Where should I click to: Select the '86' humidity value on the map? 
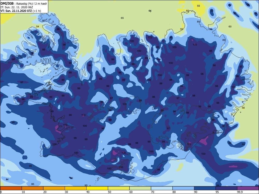click(33, 184)
